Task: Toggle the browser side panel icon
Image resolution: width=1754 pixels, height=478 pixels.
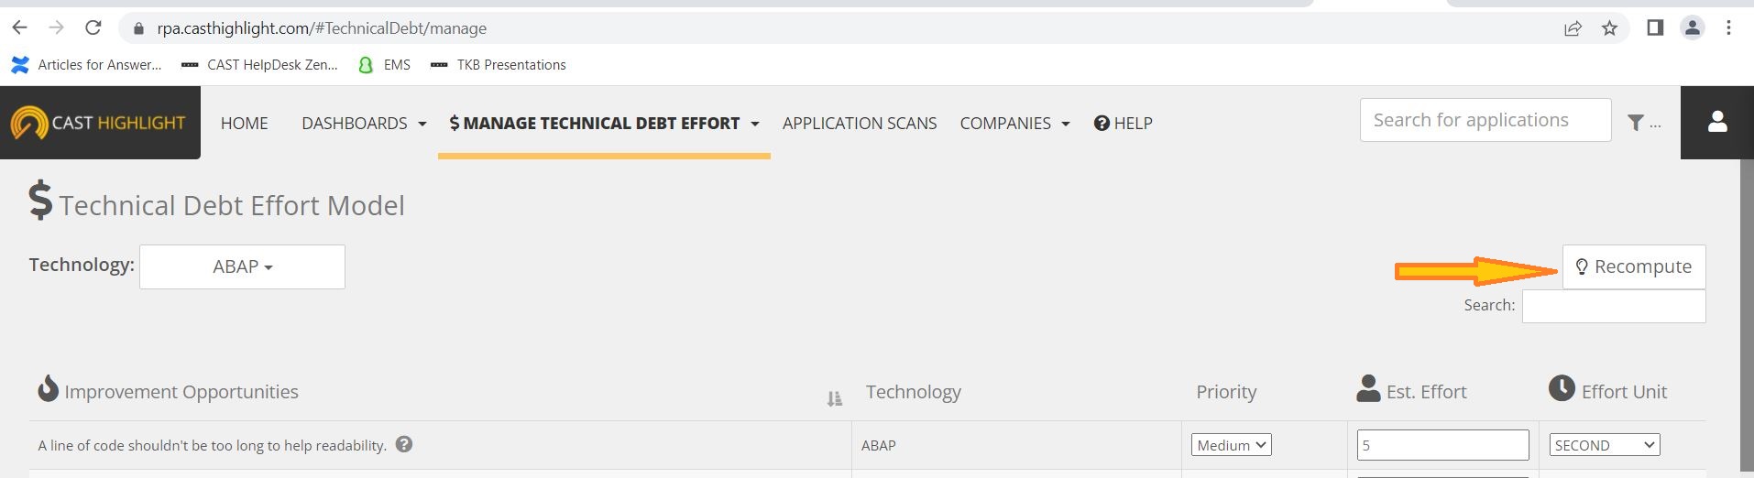Action: [1655, 28]
